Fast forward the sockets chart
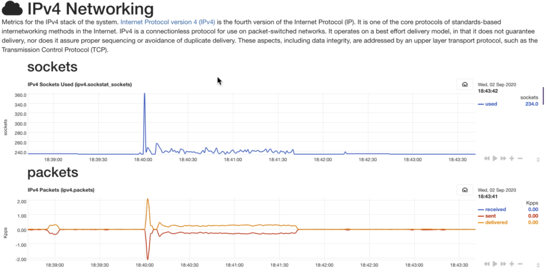546x274 pixels. point(503,158)
